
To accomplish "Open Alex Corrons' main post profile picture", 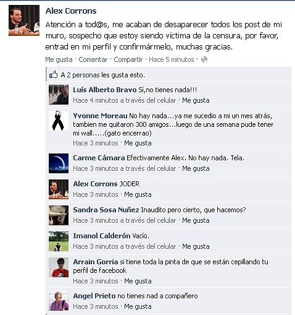I will [x=24, y=20].
